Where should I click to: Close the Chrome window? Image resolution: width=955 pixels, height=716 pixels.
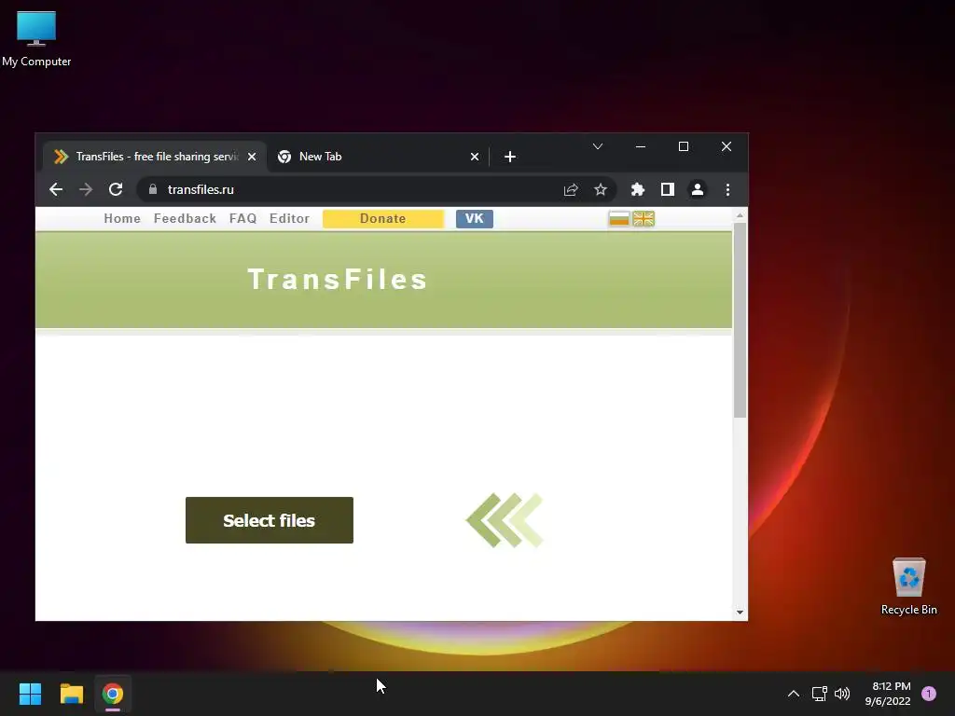727,146
